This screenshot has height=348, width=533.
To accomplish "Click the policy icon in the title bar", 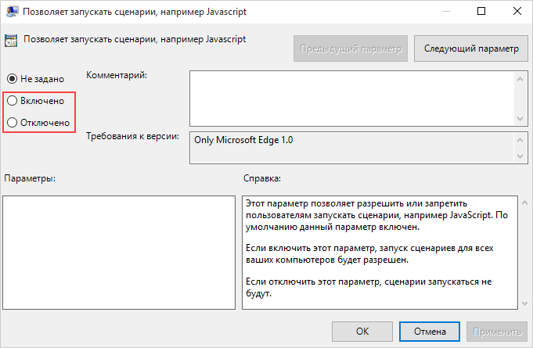I will pyautogui.click(x=12, y=12).
